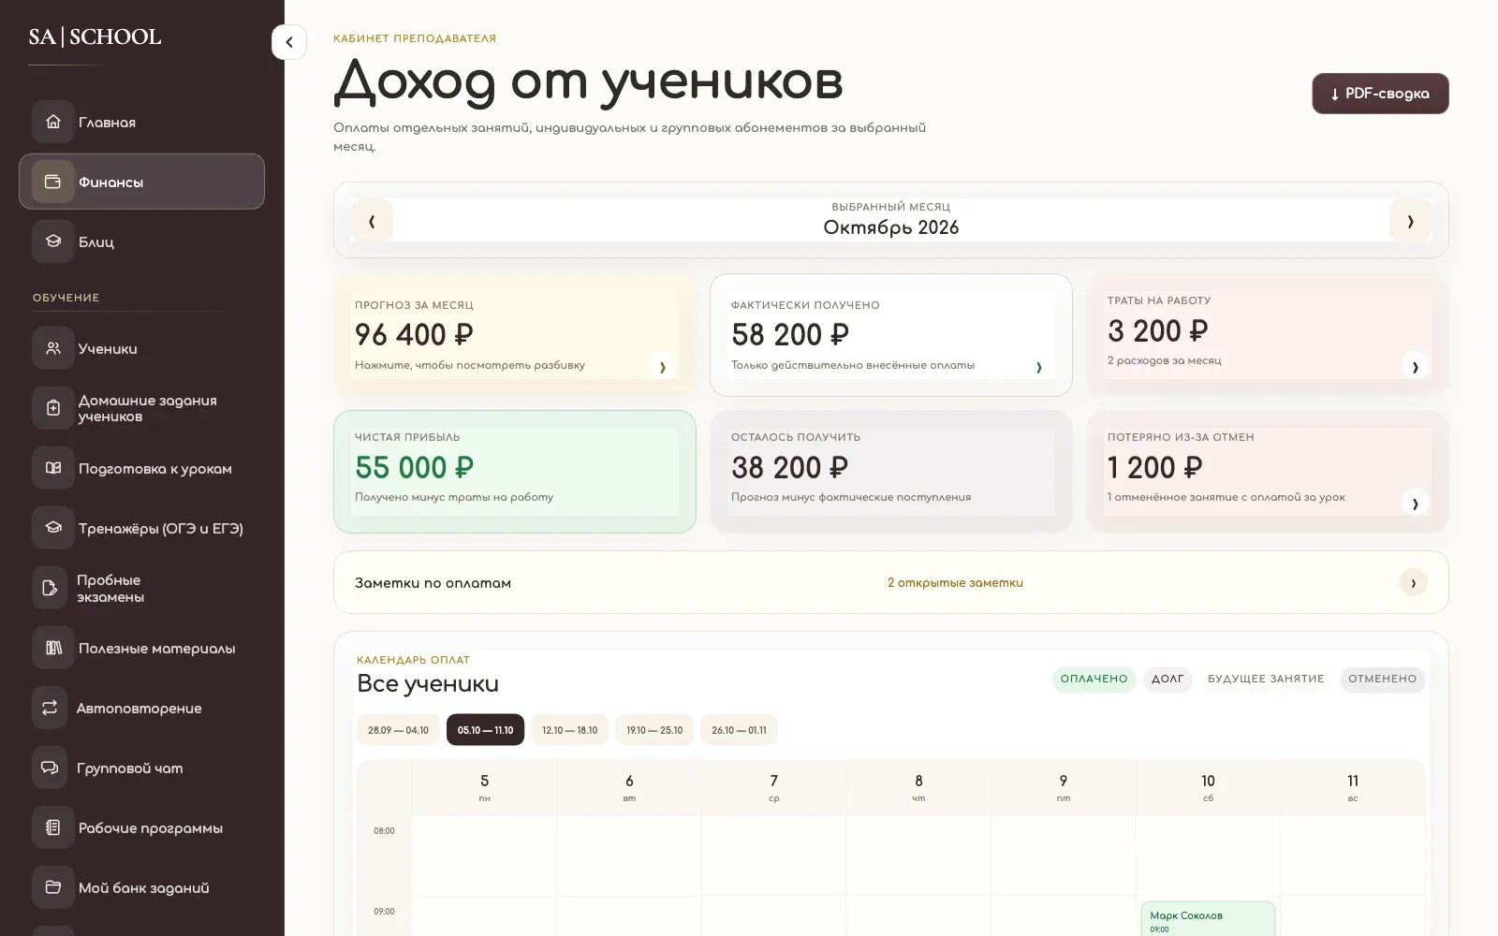
Task: Toggle the Будущее занятие legend filter
Action: (x=1266, y=679)
